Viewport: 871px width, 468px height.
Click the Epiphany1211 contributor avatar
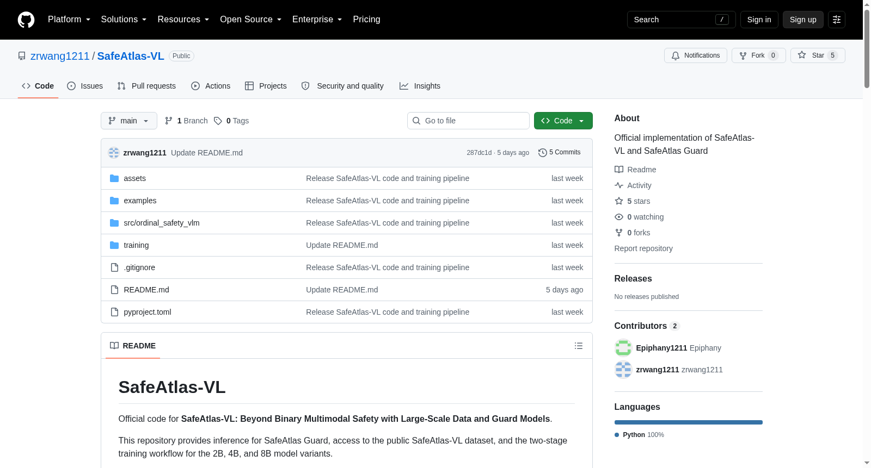(623, 348)
